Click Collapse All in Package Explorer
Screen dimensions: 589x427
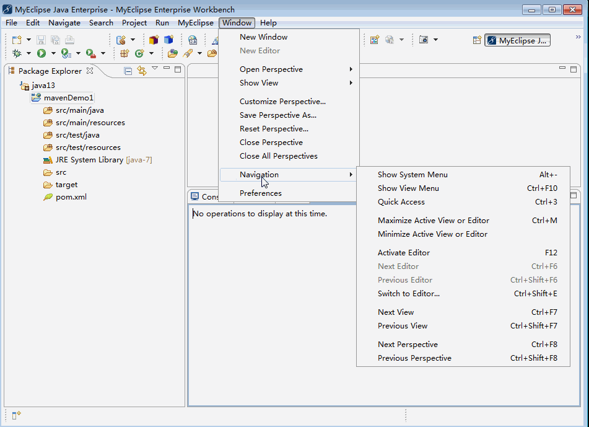(x=128, y=71)
